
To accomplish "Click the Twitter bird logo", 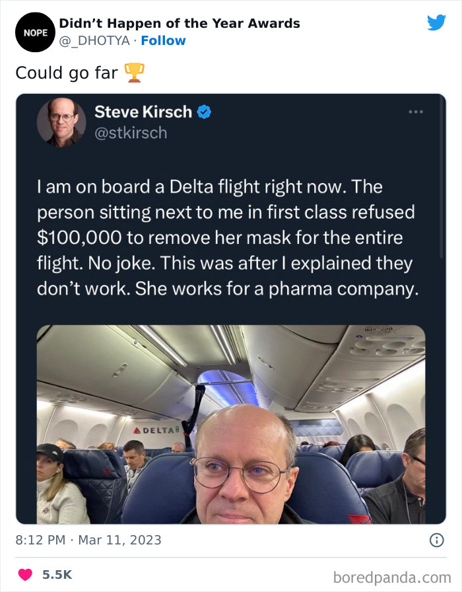I will (x=436, y=23).
